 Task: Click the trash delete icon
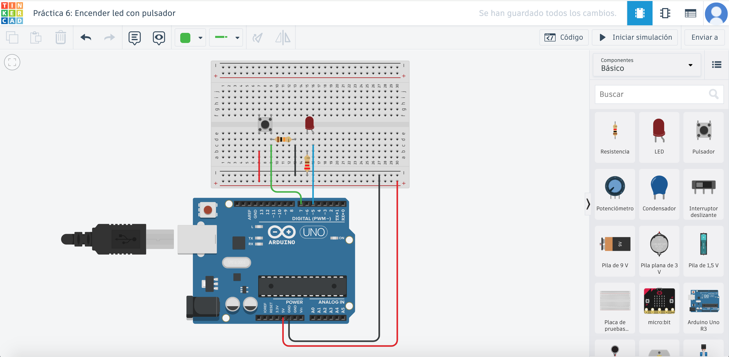(x=60, y=37)
